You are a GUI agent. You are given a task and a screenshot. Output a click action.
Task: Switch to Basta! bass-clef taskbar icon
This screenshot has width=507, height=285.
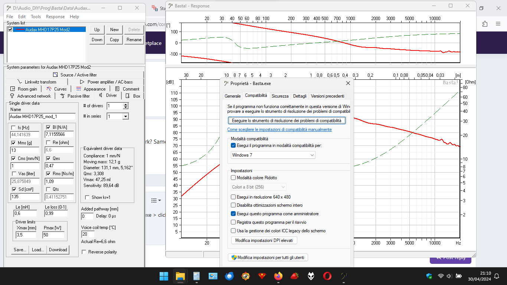[344, 276]
